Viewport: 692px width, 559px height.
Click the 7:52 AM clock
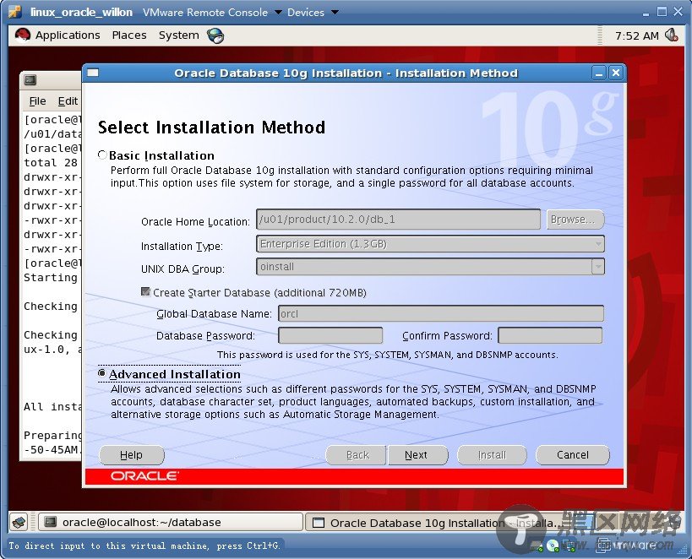pos(636,35)
